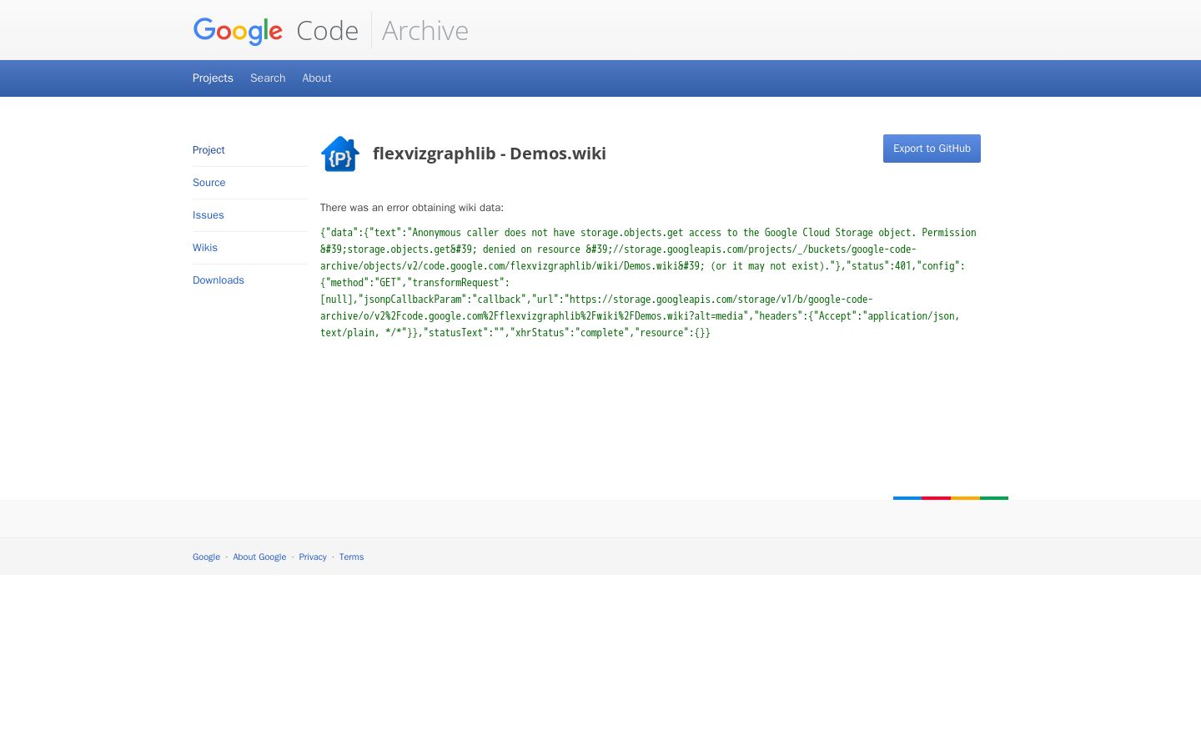
Task: Click the word Archive in the header
Action: pos(425,31)
